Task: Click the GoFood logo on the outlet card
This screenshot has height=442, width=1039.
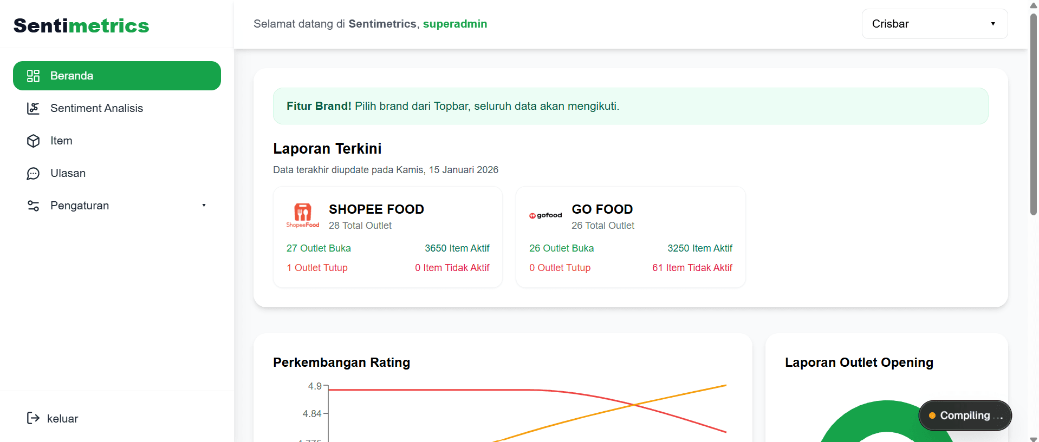Action: (545, 215)
